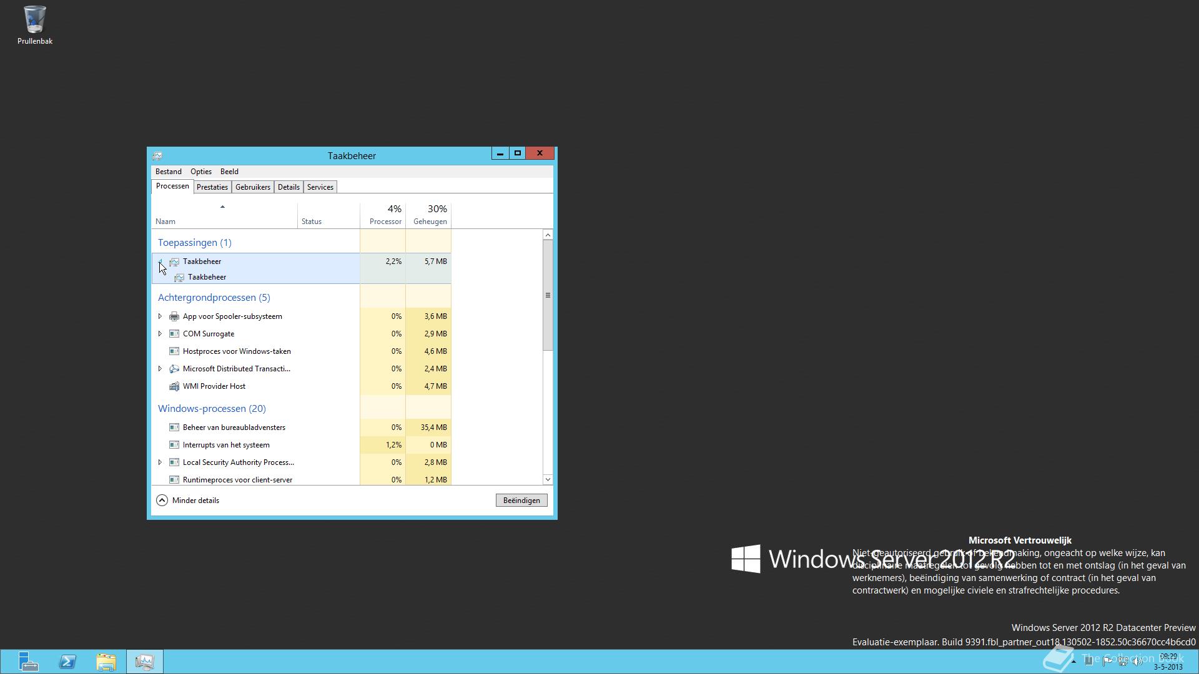Click the Beëindigen button
The height and width of the screenshot is (674, 1199).
point(521,501)
